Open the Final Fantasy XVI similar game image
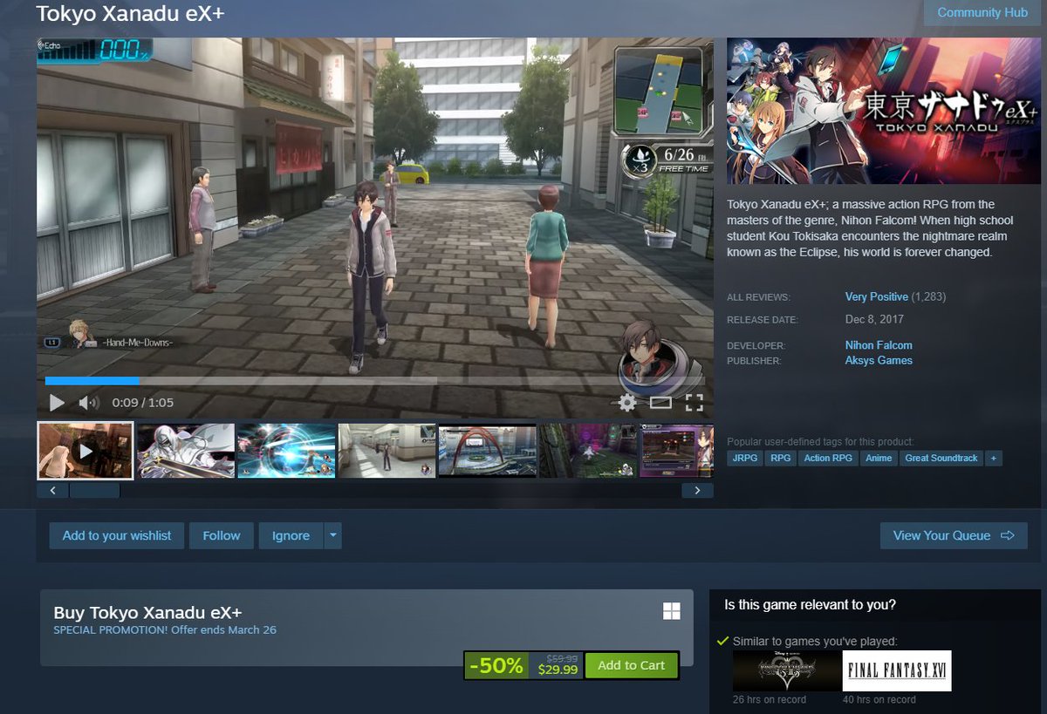This screenshot has width=1047, height=714. tap(897, 671)
